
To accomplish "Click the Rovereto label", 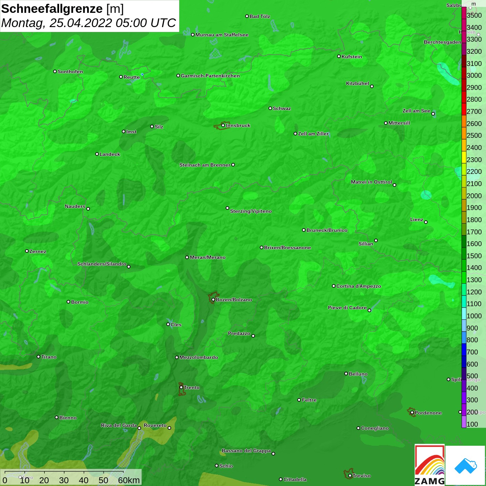I will [x=155, y=425].
